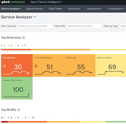The height and width of the screenshot is (124, 126).
Task: Click the Buttercup Store sparkline
Action: pos(111,73)
